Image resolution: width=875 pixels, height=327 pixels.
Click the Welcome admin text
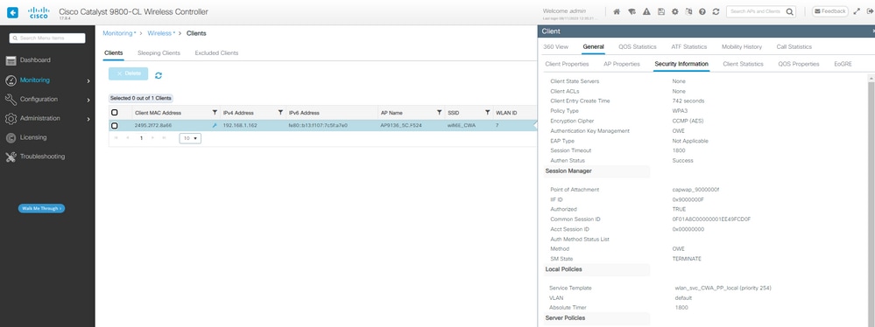(564, 11)
